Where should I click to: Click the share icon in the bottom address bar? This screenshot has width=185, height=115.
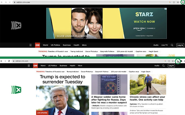[169, 61]
